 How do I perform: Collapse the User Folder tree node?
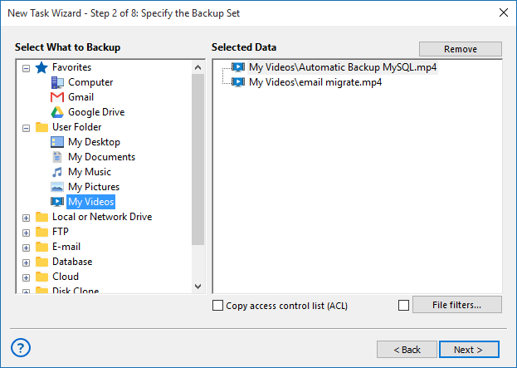point(26,128)
